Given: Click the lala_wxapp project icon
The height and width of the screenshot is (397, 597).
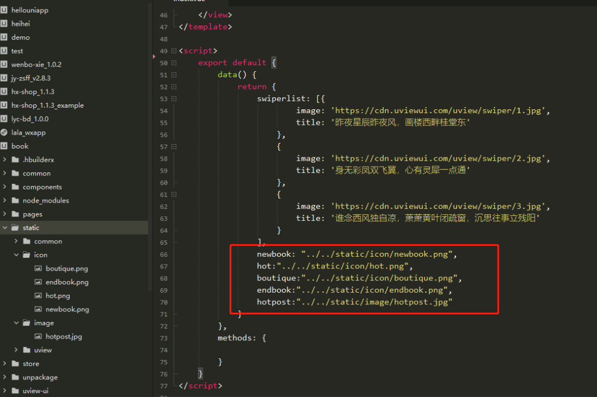Looking at the screenshot, I should pyautogui.click(x=4, y=133).
